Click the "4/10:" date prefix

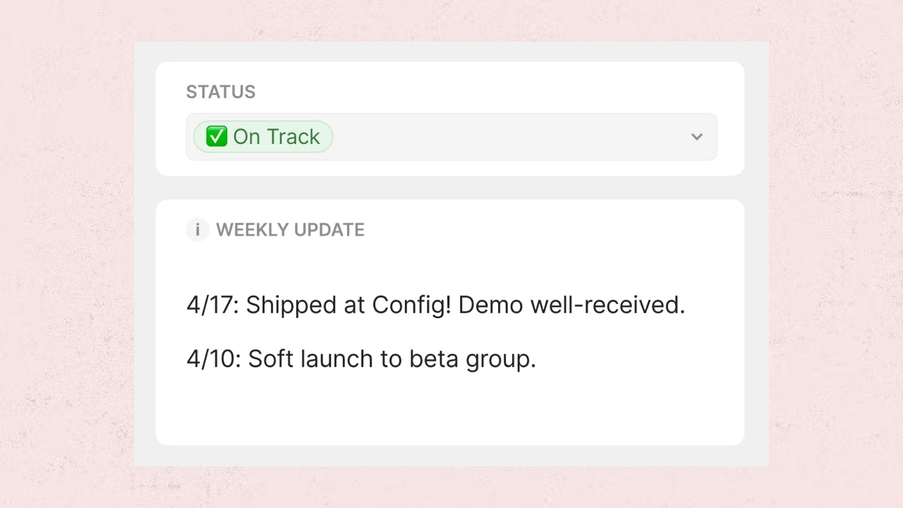tap(214, 359)
